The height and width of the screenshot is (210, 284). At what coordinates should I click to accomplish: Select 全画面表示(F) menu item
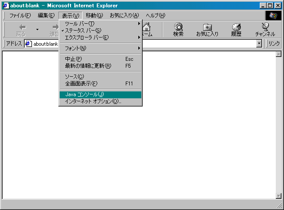click(x=101, y=84)
